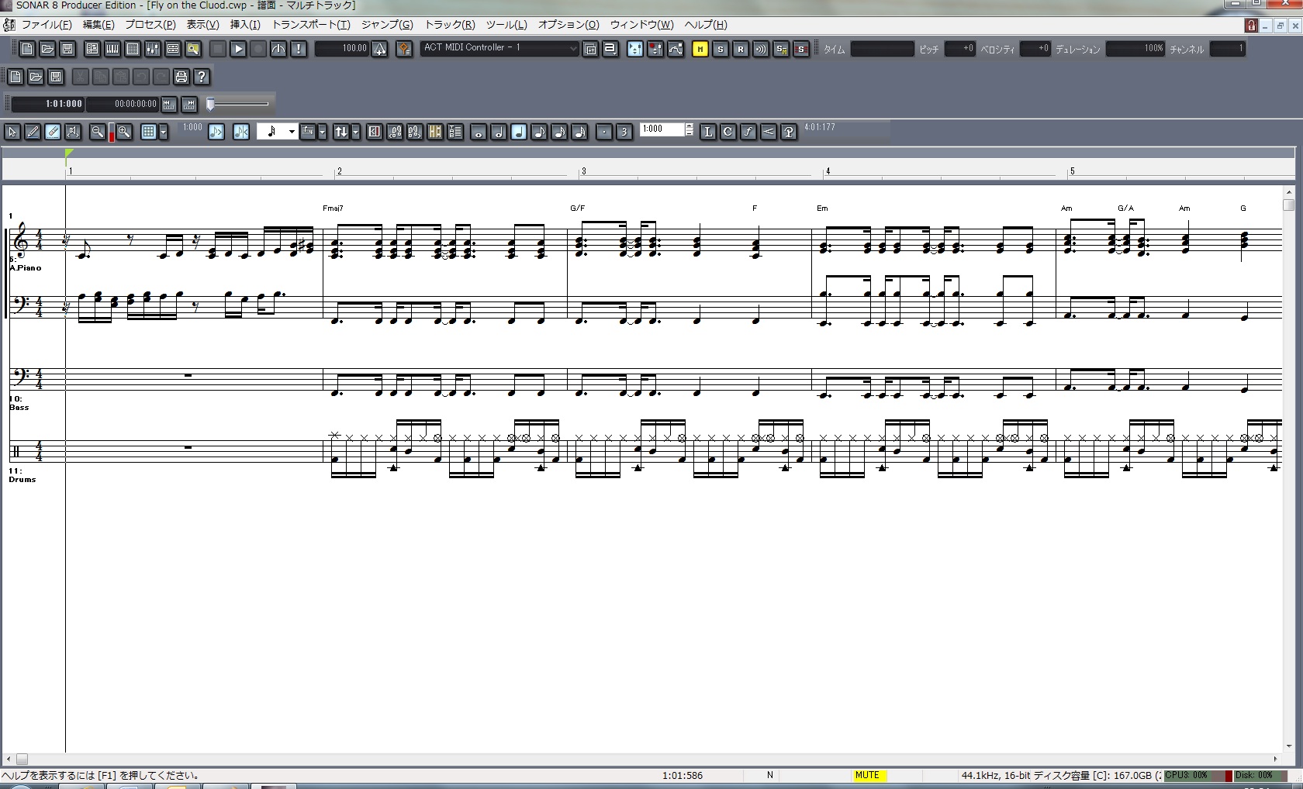The width and height of the screenshot is (1303, 789).
Task: Toggle Fill Durations button
Action: [216, 132]
